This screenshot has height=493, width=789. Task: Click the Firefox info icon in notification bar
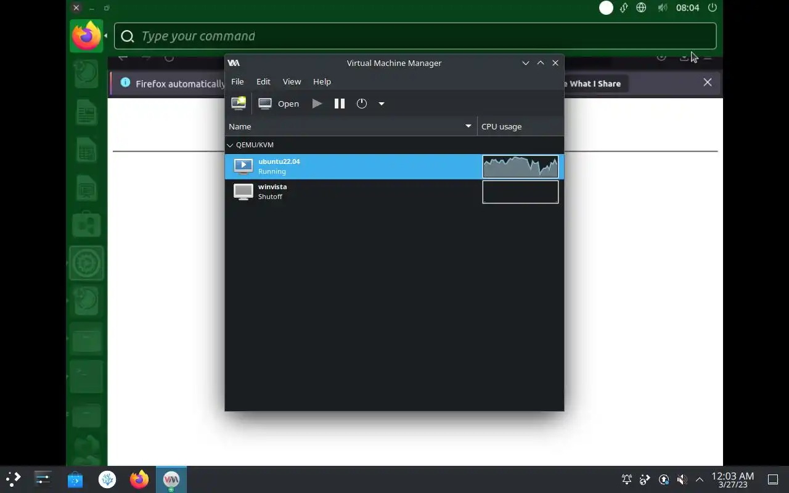(125, 83)
